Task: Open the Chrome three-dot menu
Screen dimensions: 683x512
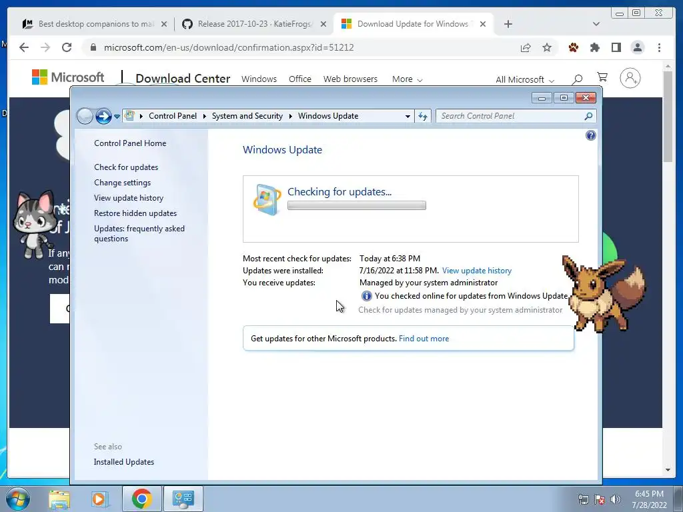Action: point(659,47)
